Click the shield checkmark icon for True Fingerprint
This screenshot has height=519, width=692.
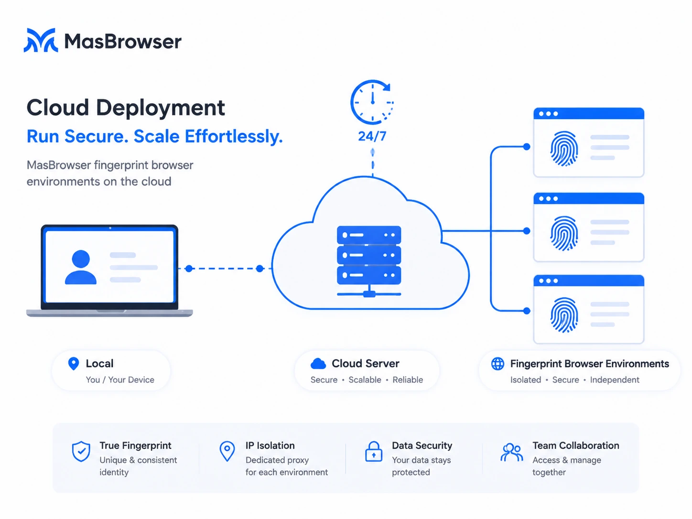pos(81,452)
